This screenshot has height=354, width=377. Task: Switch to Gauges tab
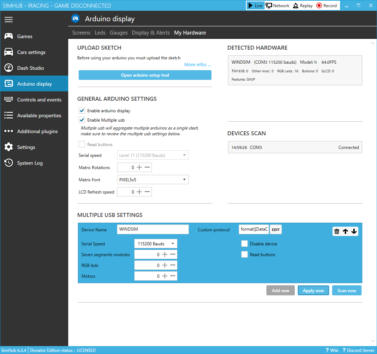118,33
